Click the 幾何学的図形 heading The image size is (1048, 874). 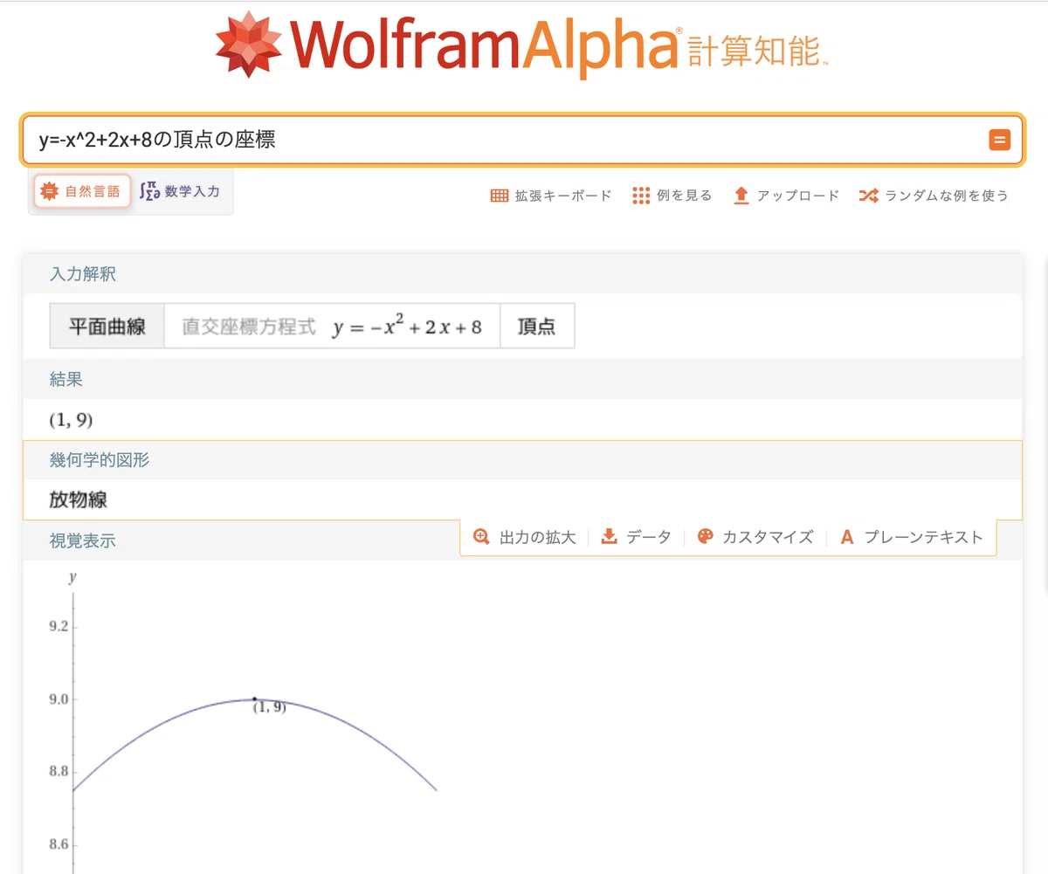(100, 459)
